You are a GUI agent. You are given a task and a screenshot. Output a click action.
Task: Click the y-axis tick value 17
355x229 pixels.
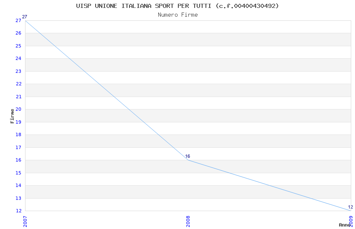[x=18, y=147]
